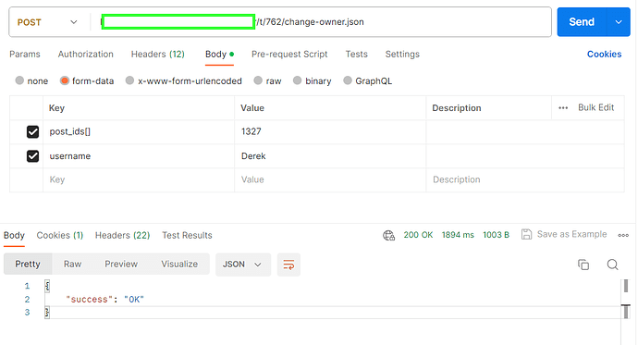This screenshot has width=638, height=345.
Task: Click line number 2 in response
Action: (x=27, y=300)
